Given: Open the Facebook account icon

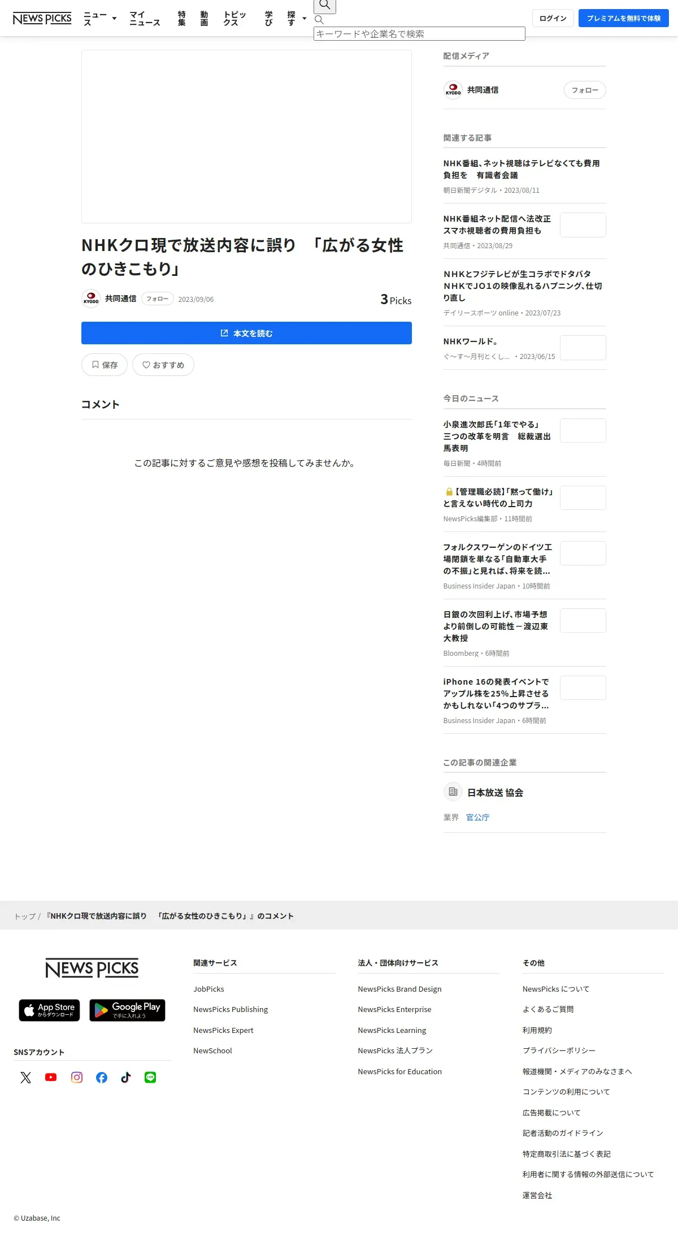Looking at the screenshot, I should coord(102,1077).
